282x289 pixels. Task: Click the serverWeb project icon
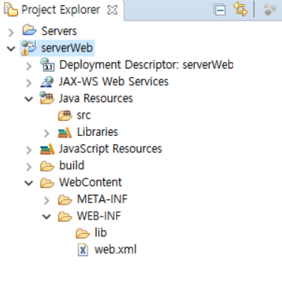28,48
